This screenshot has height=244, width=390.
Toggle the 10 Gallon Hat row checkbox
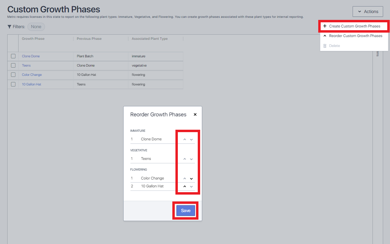click(13, 84)
